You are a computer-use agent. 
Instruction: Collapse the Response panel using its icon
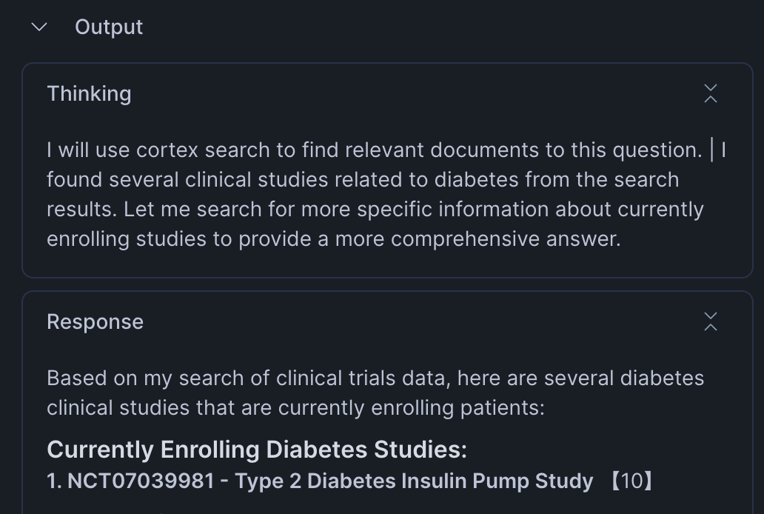click(710, 322)
